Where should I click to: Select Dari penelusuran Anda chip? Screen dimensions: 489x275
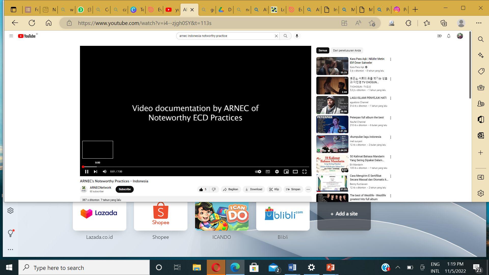(x=347, y=50)
